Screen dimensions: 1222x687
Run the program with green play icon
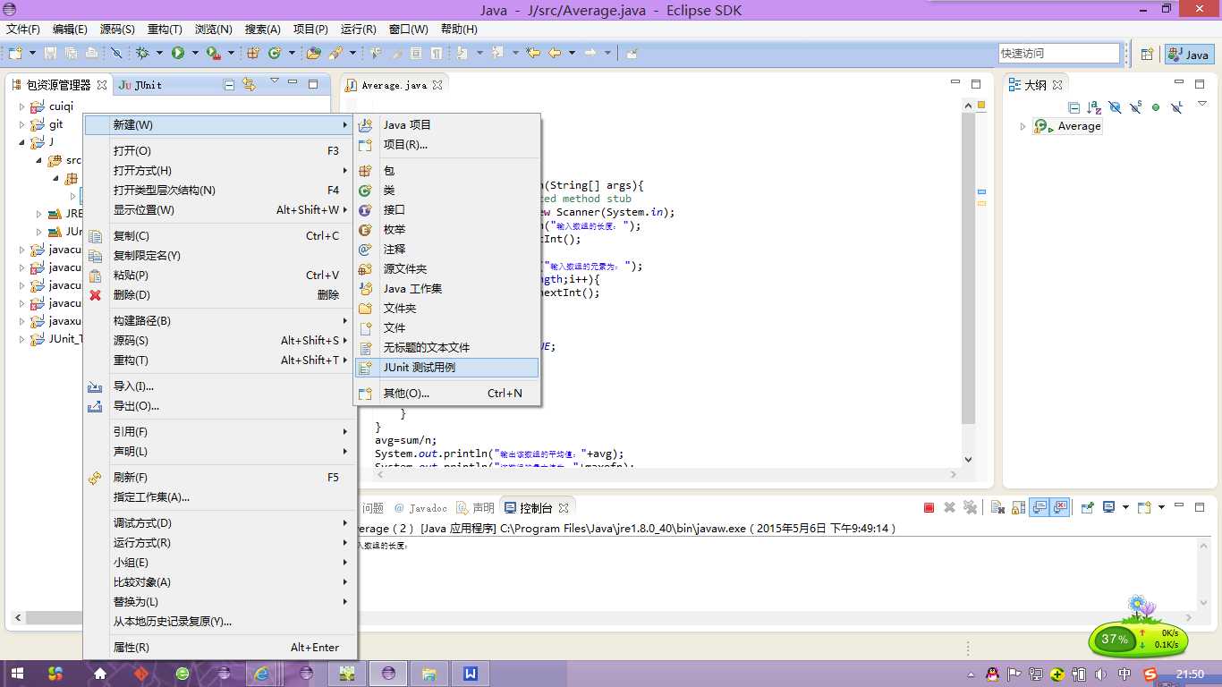[178, 53]
